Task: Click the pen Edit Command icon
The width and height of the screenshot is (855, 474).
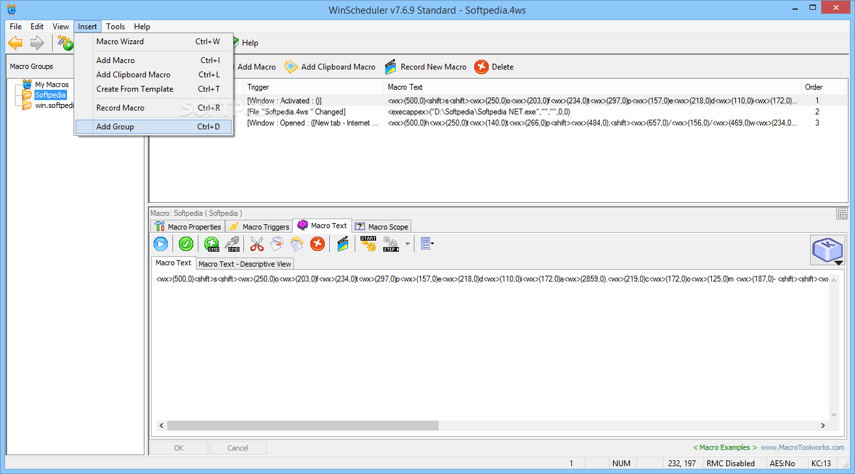Action: (x=232, y=244)
